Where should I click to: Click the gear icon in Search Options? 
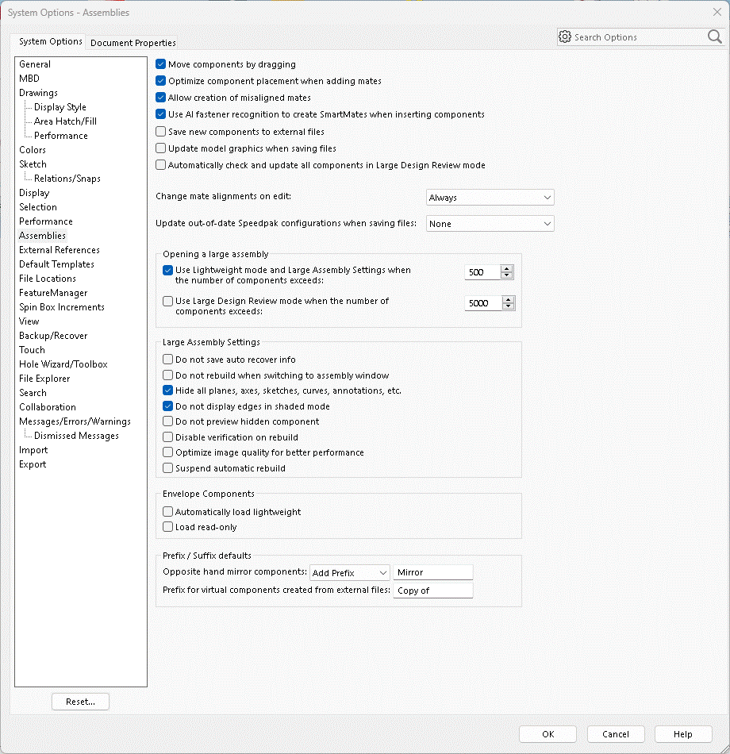565,37
